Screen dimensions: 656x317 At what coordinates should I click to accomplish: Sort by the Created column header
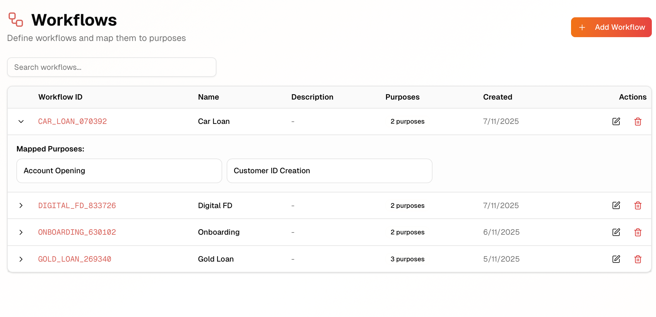497,97
